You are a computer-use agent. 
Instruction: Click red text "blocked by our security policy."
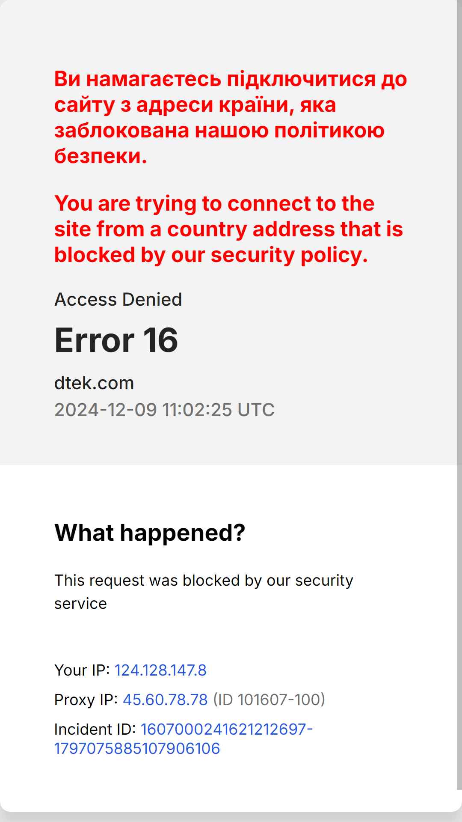(211, 255)
